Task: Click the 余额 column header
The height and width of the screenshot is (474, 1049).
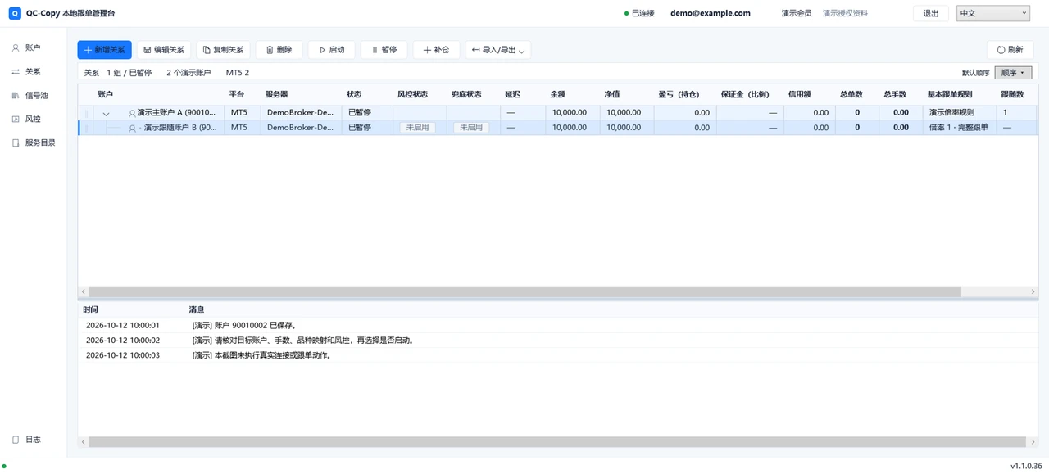Action: 558,94
